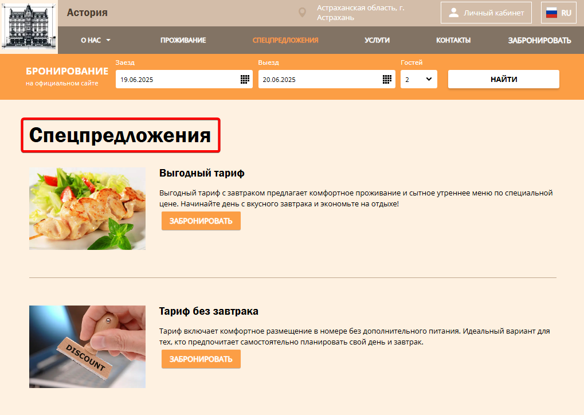The width and height of the screenshot is (584, 415).
Task: Click the Заезд date input field
Action: click(184, 79)
